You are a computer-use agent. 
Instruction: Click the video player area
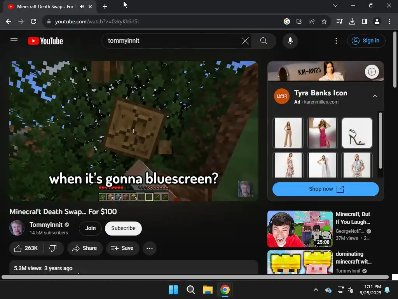point(134,131)
